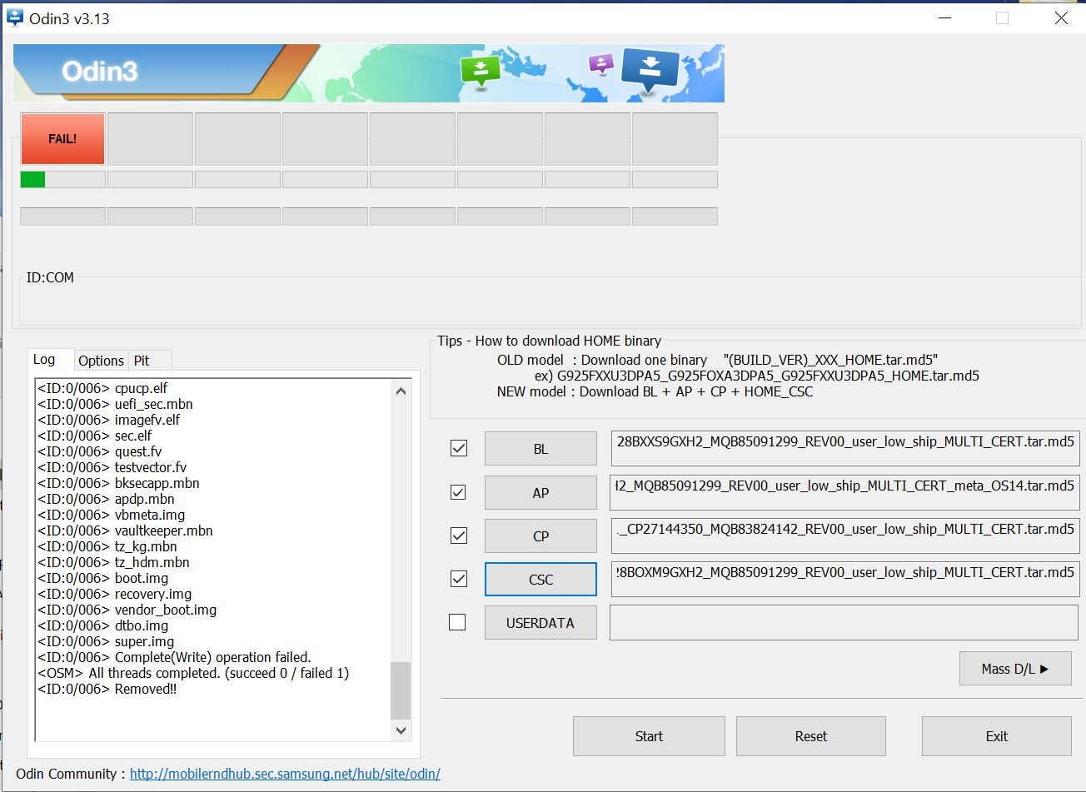Click the CSC button to browse file
The image size is (1086, 792).
click(x=541, y=580)
